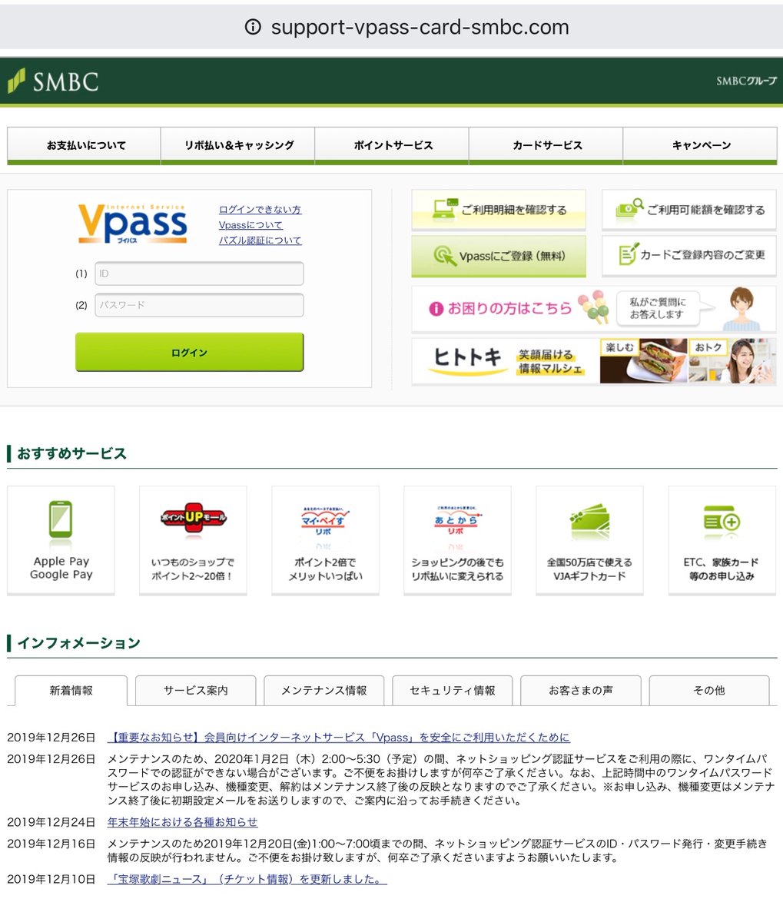The height and width of the screenshot is (922, 783).
Task: Click the ご利用明細を確認する button
Action: coord(499,210)
